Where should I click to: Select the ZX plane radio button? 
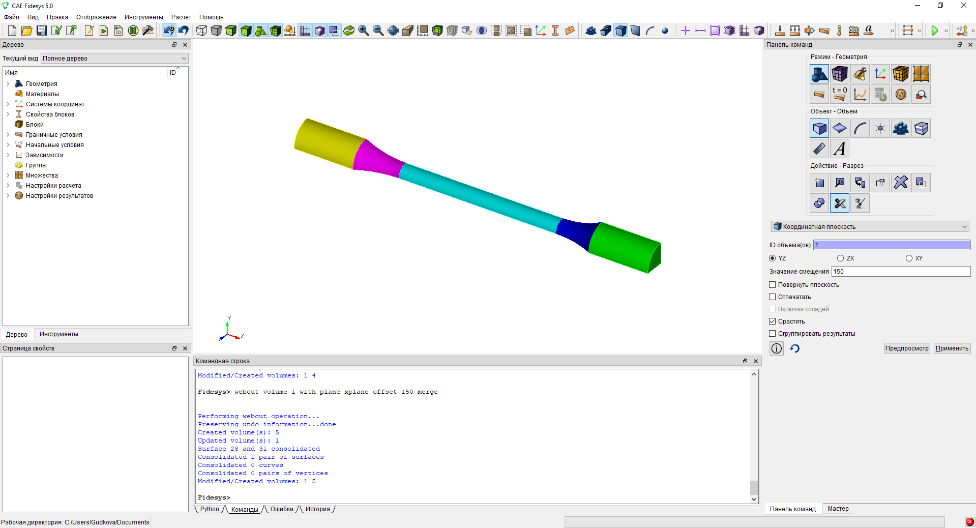coord(840,258)
